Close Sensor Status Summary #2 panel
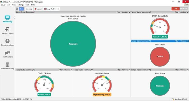The height and width of the screenshot is (101, 189). pyautogui.click(x=188, y=12)
